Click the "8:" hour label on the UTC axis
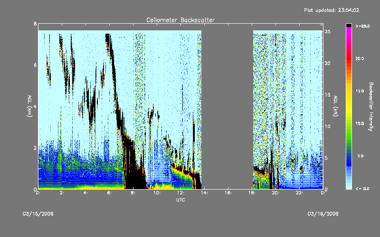380x237 pixels. point(133,193)
